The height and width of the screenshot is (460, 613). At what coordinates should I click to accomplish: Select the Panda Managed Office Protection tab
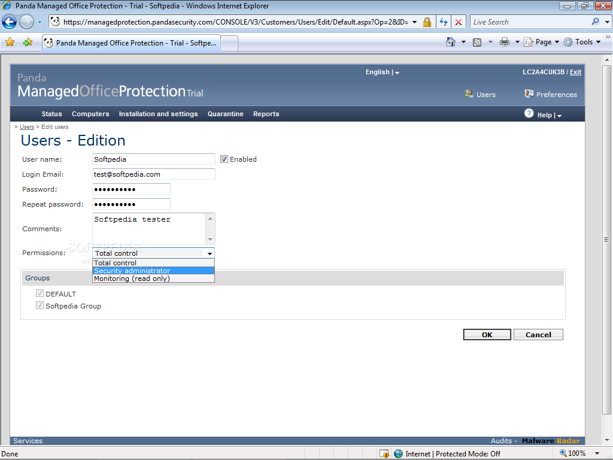[131, 43]
